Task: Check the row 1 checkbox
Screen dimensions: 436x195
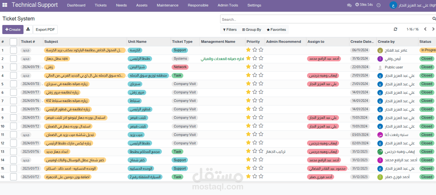Action: click(x=13, y=50)
